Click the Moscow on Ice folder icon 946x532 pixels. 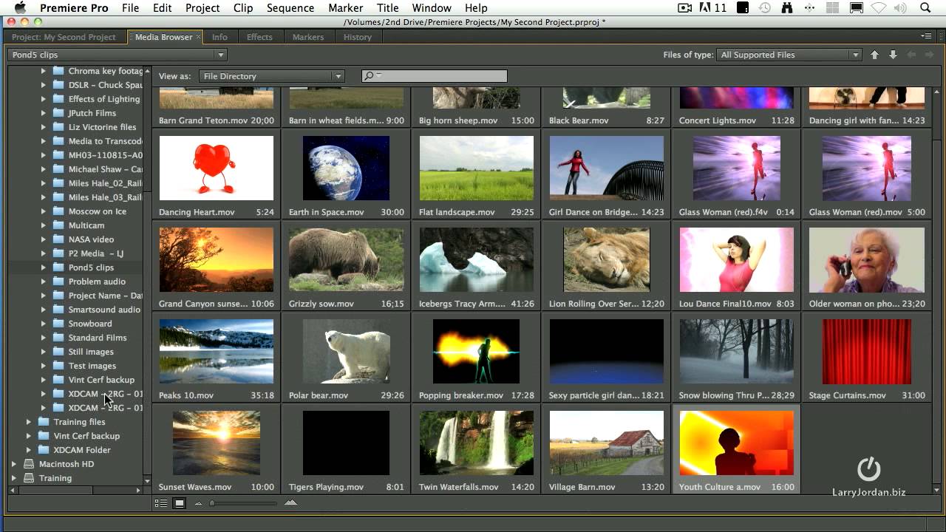click(x=58, y=211)
